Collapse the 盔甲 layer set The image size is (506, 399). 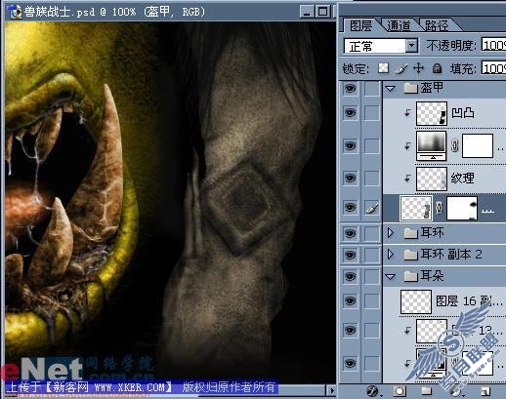pyautogui.click(x=391, y=88)
